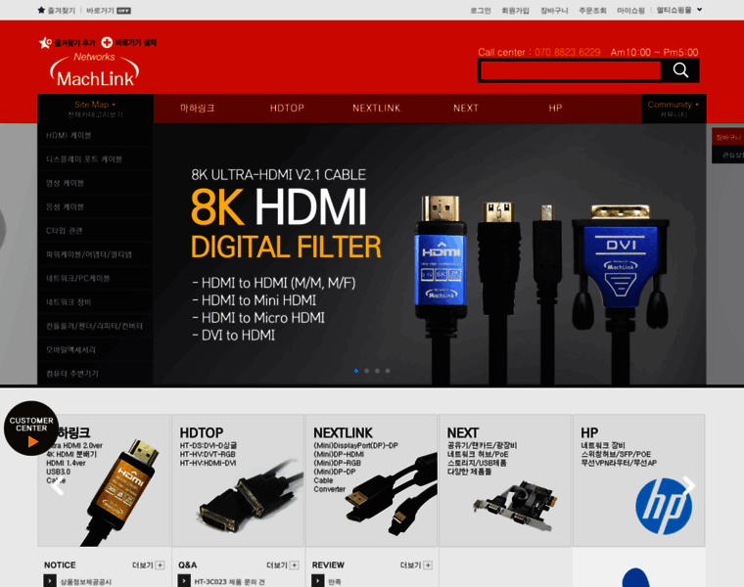Go to previous brand card with left arrow
Screen dimensions: 744x587
(57, 486)
